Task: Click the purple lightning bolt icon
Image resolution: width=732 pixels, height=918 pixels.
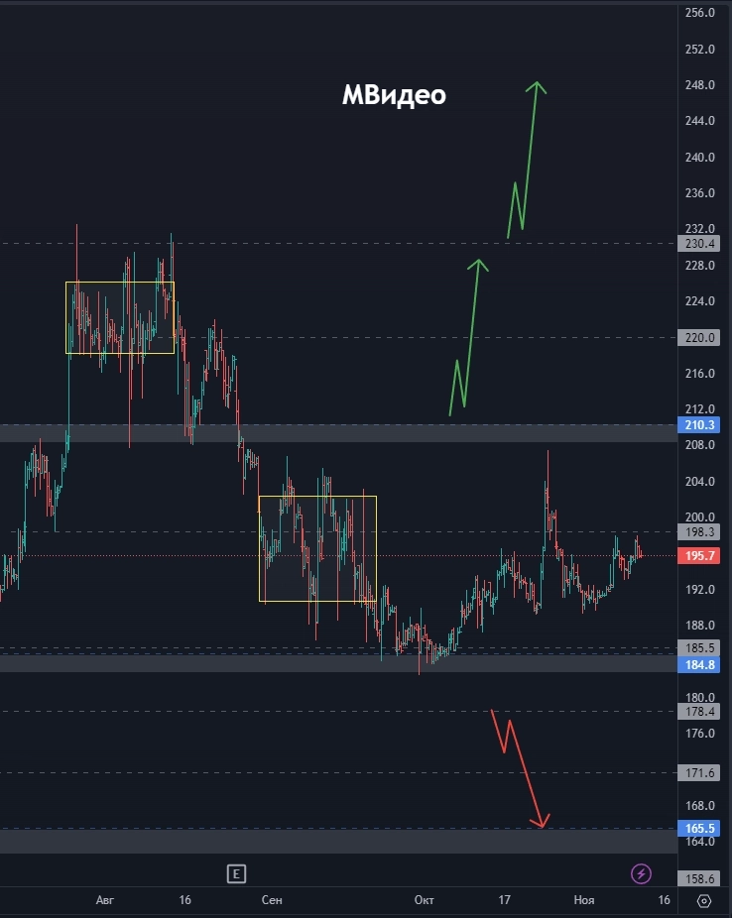Action: click(641, 874)
